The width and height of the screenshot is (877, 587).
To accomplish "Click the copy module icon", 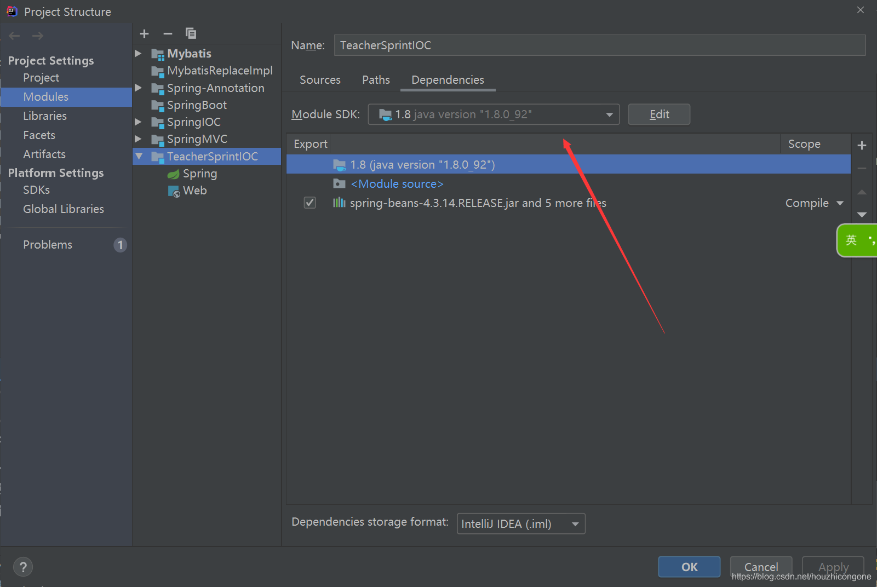I will pos(191,33).
